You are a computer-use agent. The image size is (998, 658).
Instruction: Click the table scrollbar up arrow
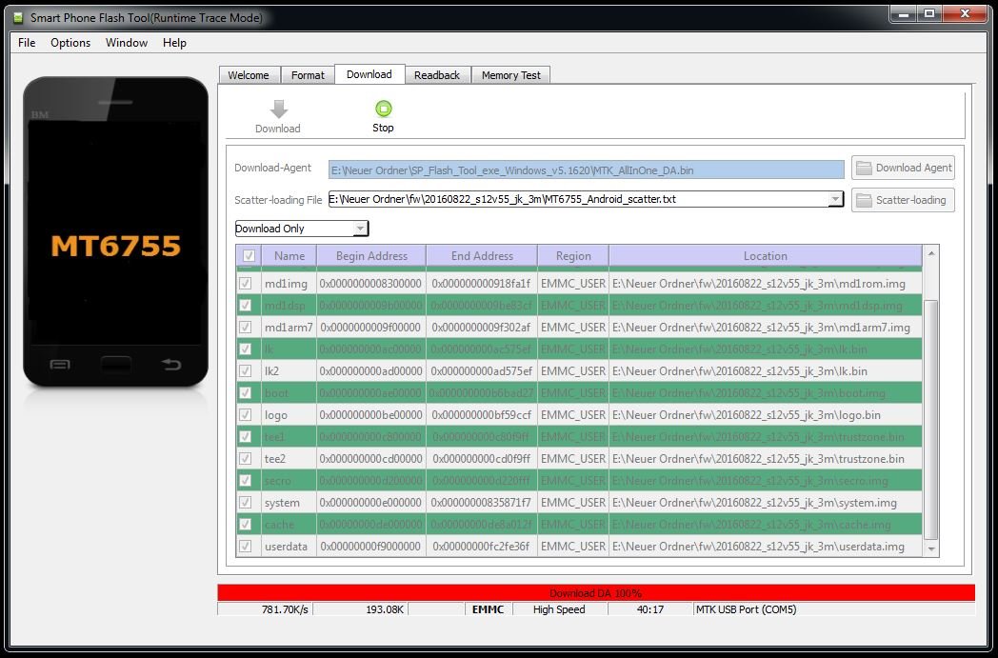tap(931, 253)
